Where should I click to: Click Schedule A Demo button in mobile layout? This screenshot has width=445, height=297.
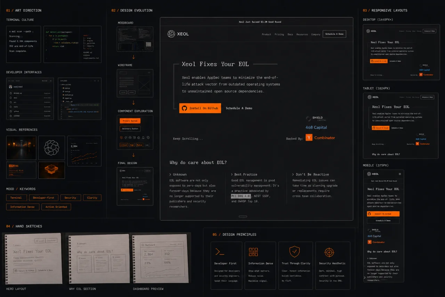383,220
